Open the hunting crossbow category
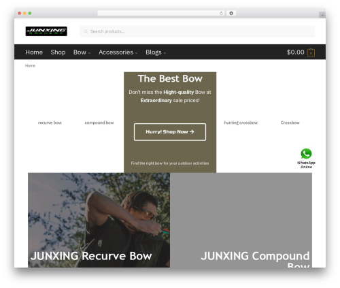The height and width of the screenshot is (288, 340). pos(241,123)
